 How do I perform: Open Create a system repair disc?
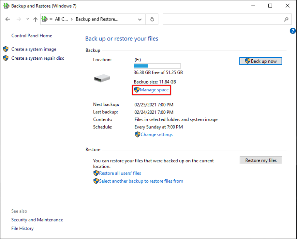[x=38, y=58]
